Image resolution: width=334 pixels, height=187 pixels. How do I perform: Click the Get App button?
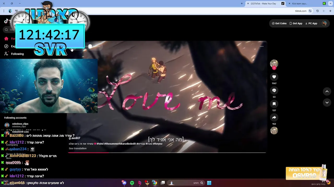click(296, 23)
